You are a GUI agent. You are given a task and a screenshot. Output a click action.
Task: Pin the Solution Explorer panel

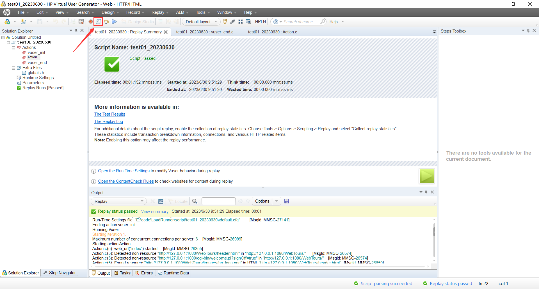pos(76,31)
